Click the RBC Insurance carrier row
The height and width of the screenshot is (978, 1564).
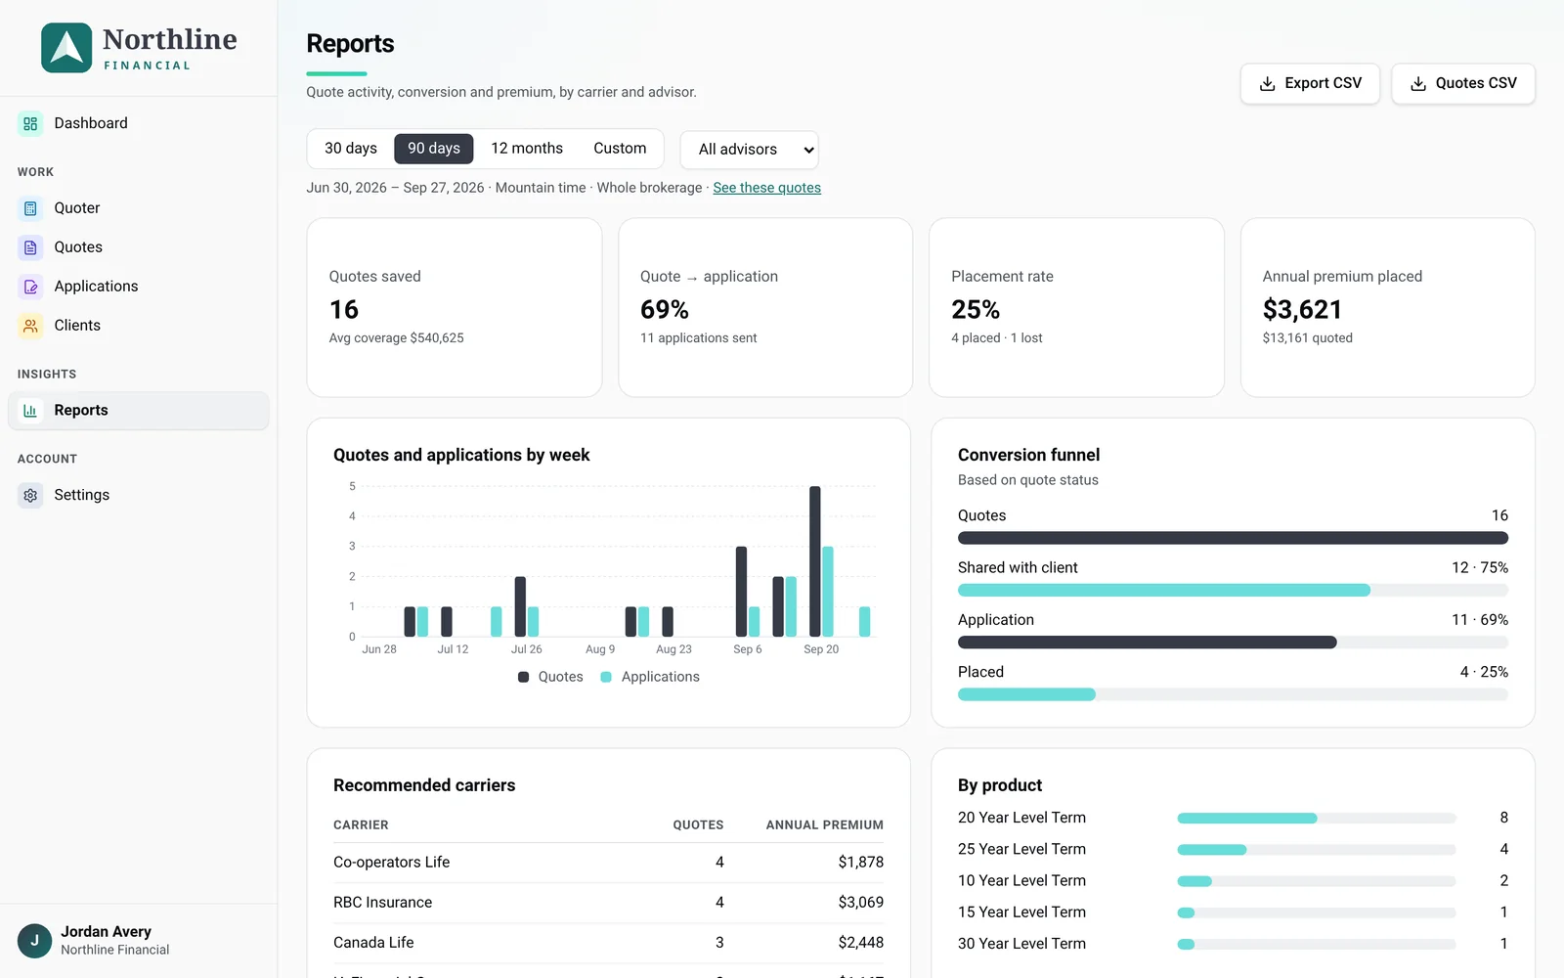pos(608,903)
